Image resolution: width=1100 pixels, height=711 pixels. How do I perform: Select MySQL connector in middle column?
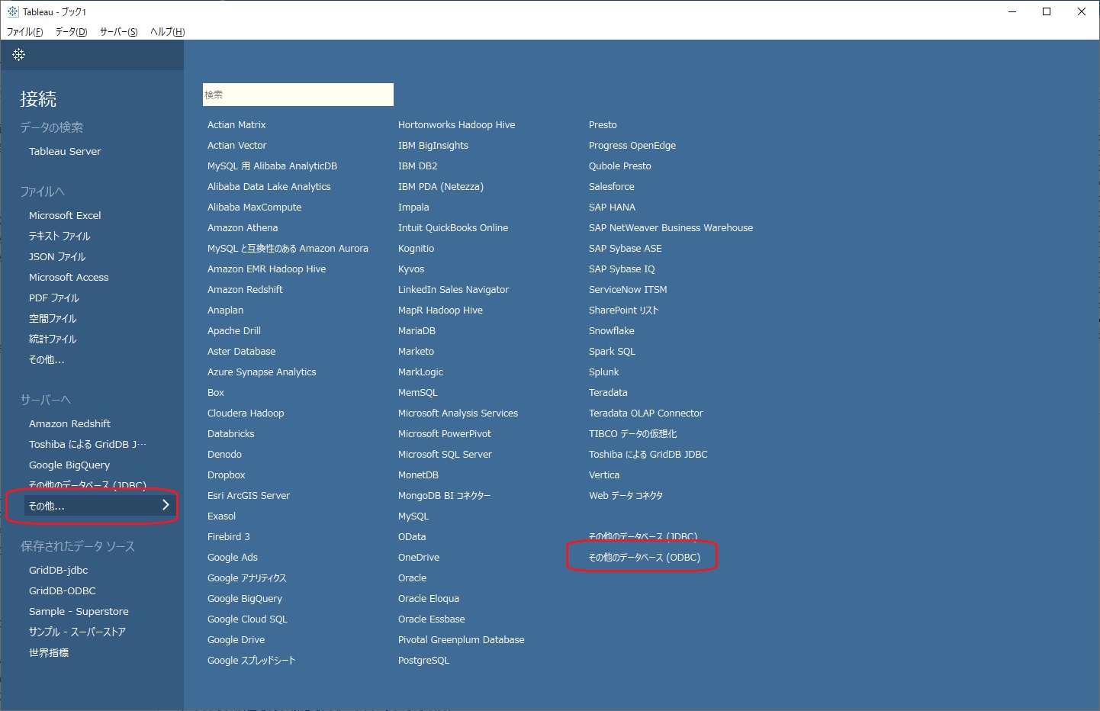[x=413, y=516]
